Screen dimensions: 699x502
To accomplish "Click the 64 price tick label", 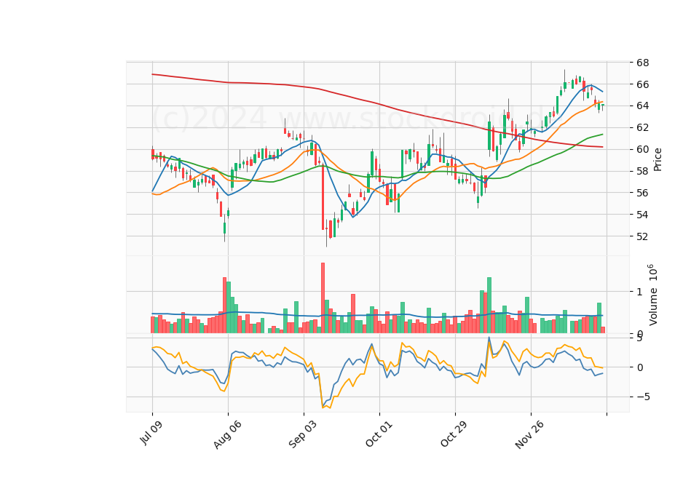I will (642, 106).
